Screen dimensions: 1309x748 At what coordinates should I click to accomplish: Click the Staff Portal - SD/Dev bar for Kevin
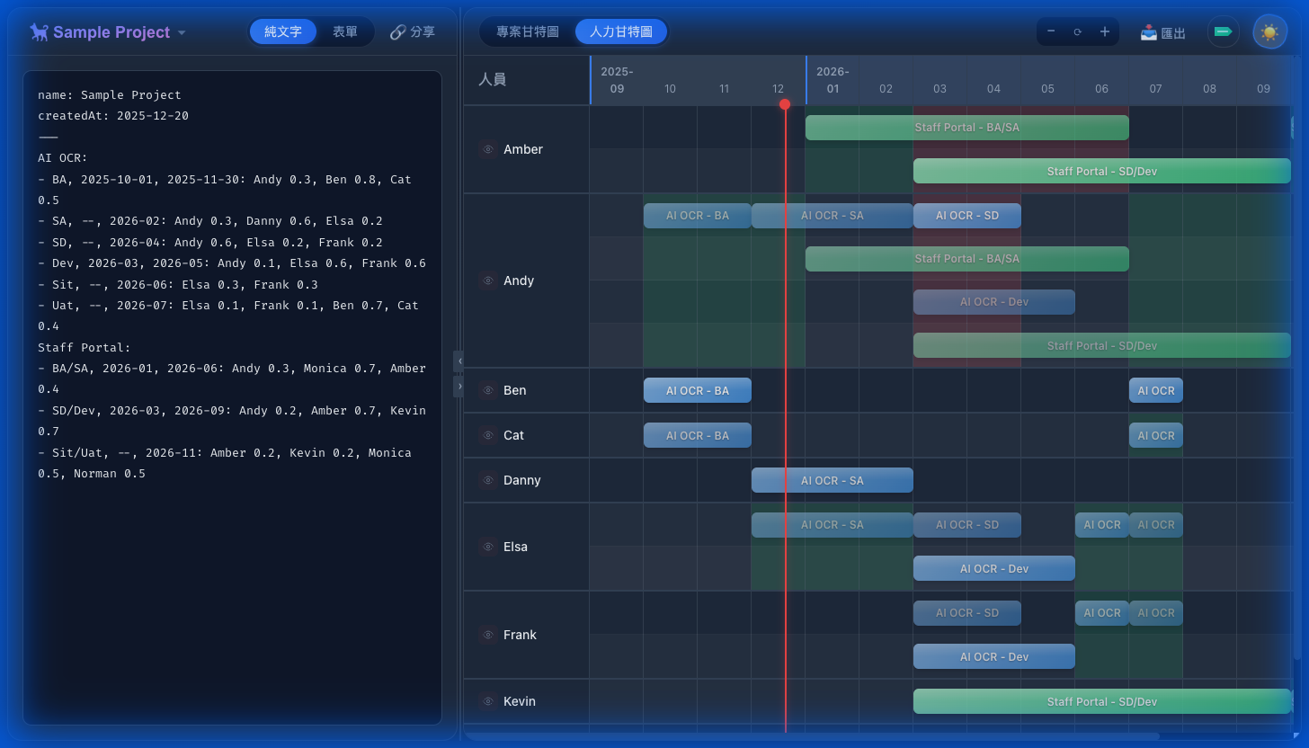[1101, 701]
